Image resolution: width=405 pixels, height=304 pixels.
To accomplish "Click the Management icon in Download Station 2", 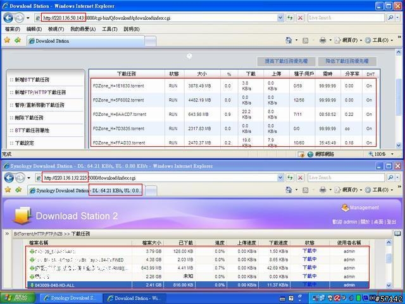I will click(345, 207).
